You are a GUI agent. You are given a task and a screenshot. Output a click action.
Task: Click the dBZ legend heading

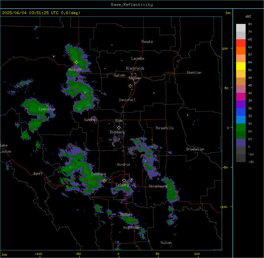click(248, 17)
